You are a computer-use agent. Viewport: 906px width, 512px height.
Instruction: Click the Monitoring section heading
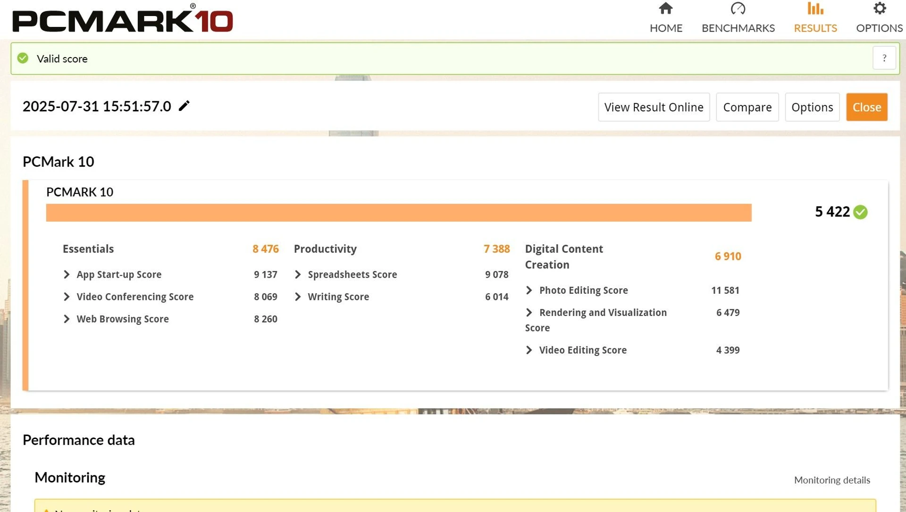coord(70,478)
